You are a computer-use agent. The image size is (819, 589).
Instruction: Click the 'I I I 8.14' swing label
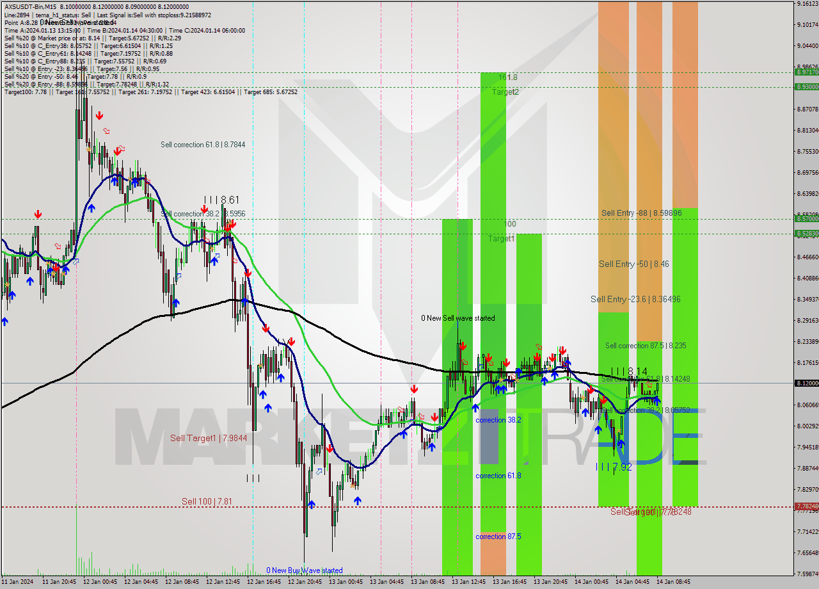[629, 371]
